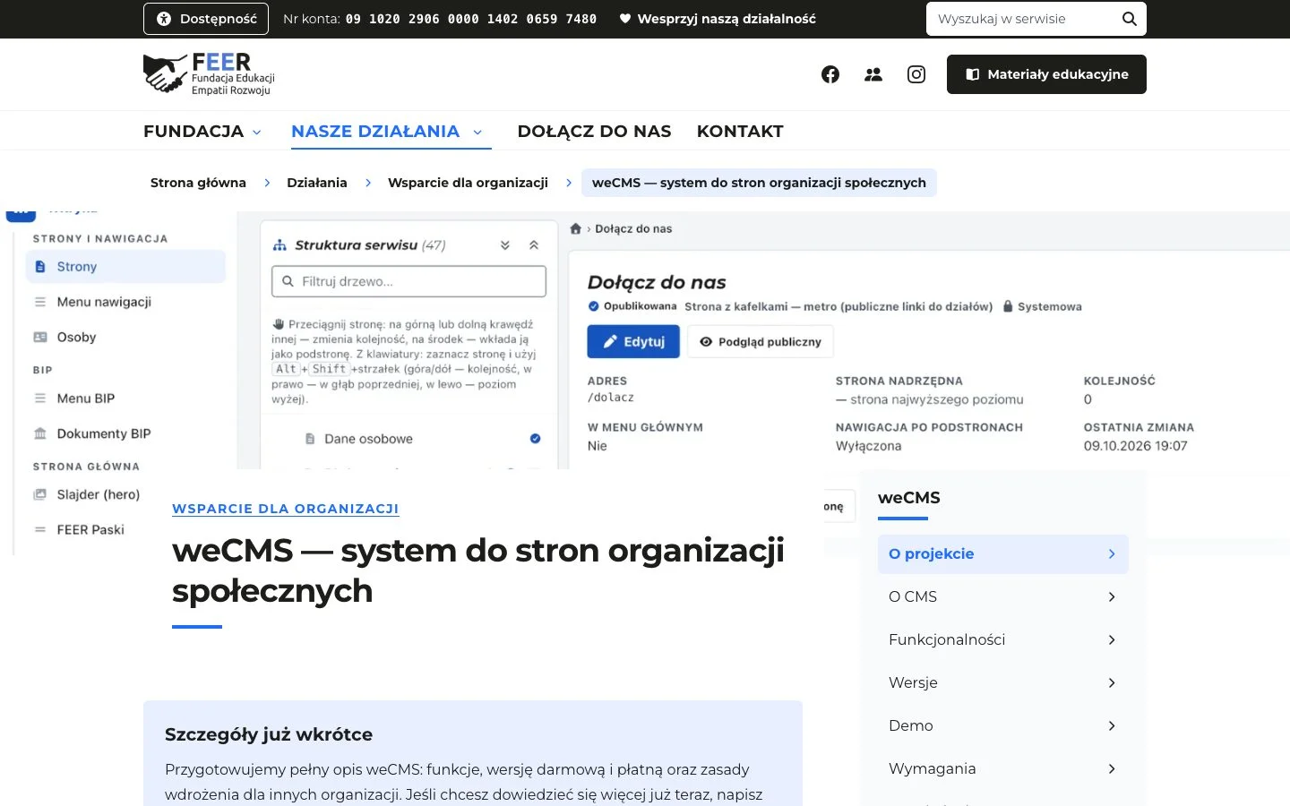The height and width of the screenshot is (806, 1290).
Task: Click the WSPARCIE DLA ORGANIZACJI category link
Action: tap(286, 509)
